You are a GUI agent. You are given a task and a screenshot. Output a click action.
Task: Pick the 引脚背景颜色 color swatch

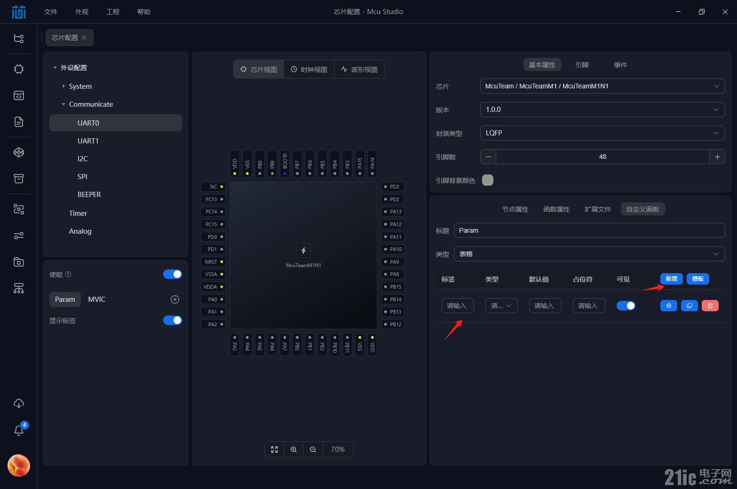pyautogui.click(x=488, y=180)
